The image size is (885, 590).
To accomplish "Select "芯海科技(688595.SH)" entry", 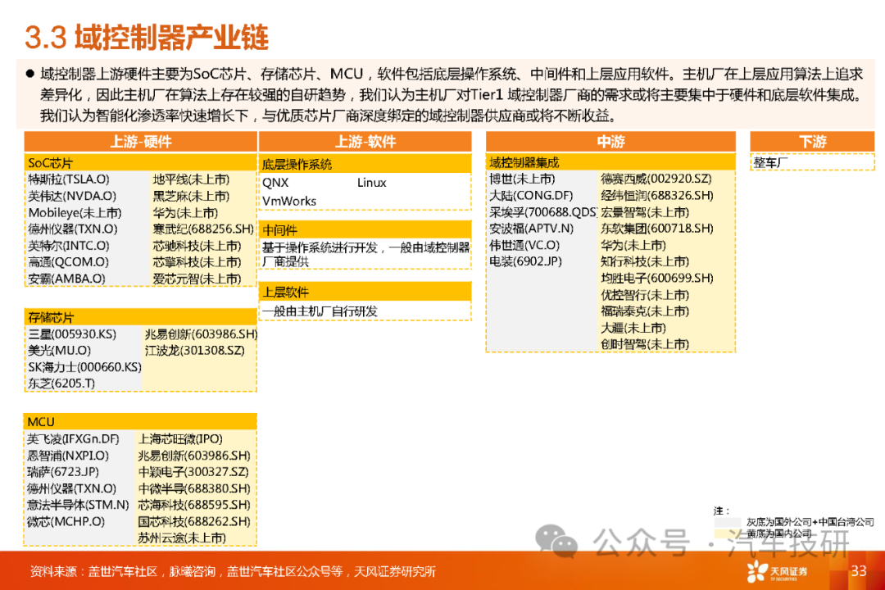I will pos(194,505).
